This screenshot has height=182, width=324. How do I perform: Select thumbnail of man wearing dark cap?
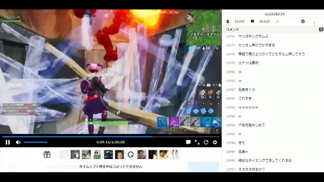tap(108, 154)
